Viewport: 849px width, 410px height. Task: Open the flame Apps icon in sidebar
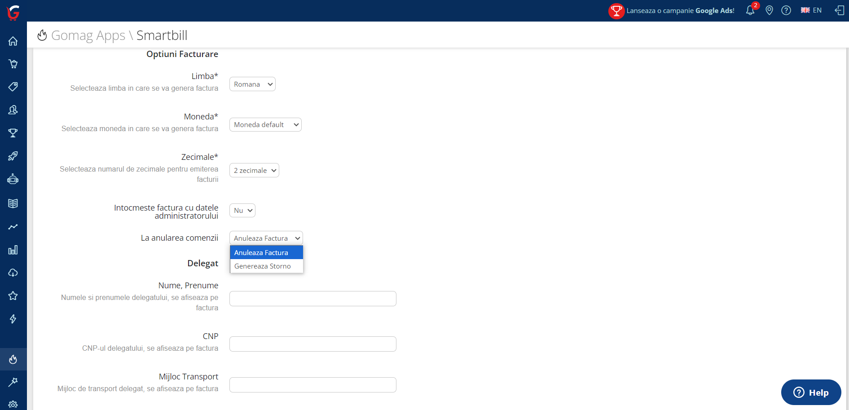point(13,359)
